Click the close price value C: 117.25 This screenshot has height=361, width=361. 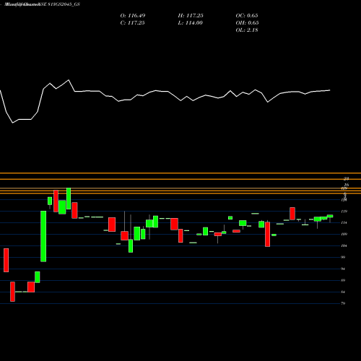tap(132, 23)
